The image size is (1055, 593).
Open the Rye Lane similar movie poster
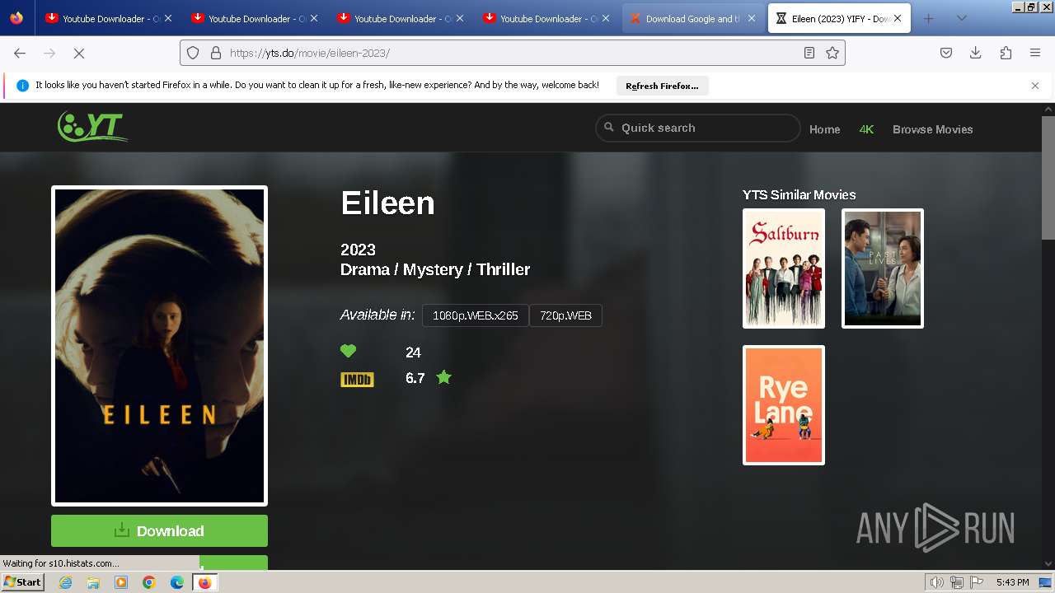click(x=784, y=405)
